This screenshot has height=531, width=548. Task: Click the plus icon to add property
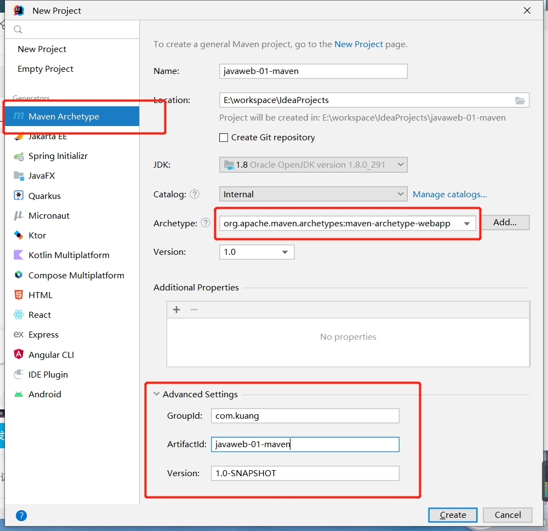pos(176,310)
